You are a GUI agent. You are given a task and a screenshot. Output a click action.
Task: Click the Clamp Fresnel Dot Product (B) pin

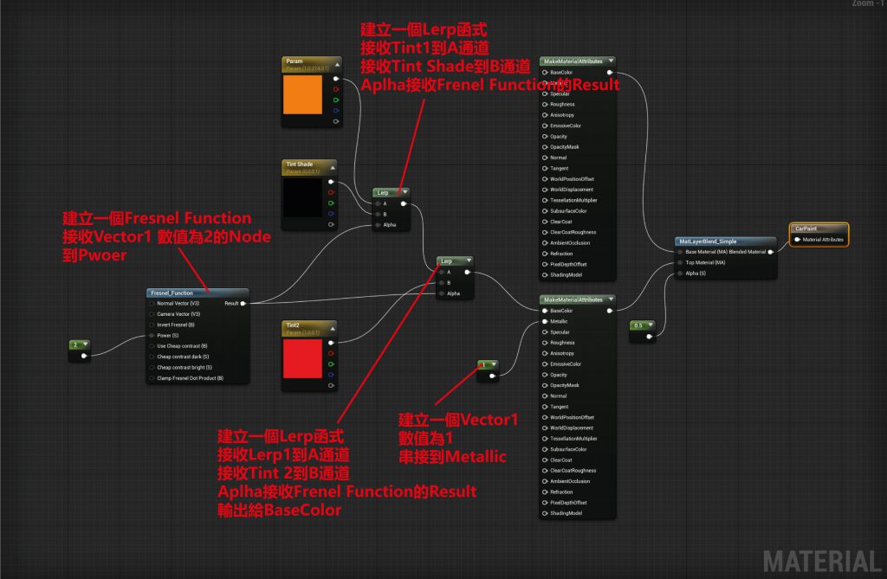(x=152, y=377)
